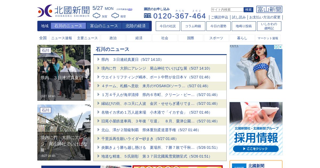The width and height of the screenshot is (320, 168).
Task: Open ニュース速報 menu item
Action: 62,38
